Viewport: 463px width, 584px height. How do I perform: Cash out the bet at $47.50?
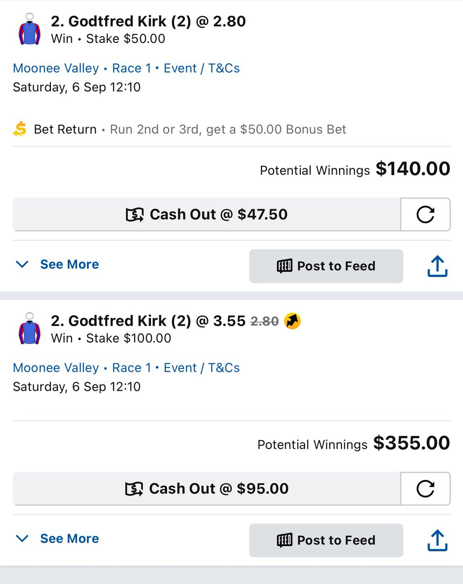[x=206, y=214]
